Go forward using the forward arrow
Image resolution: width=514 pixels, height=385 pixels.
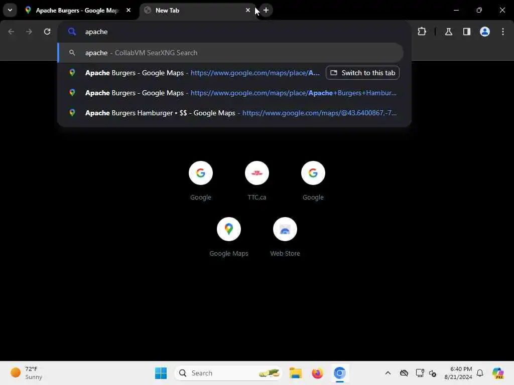tap(29, 32)
